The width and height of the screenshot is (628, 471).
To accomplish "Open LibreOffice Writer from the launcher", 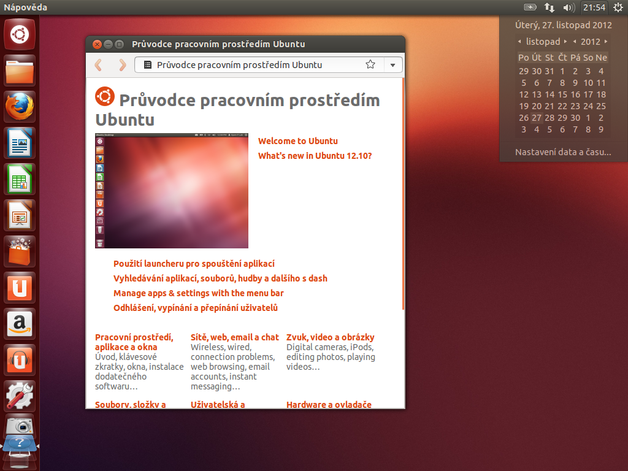I will click(x=20, y=143).
